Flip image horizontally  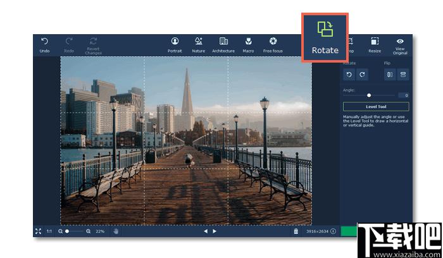[390, 75]
